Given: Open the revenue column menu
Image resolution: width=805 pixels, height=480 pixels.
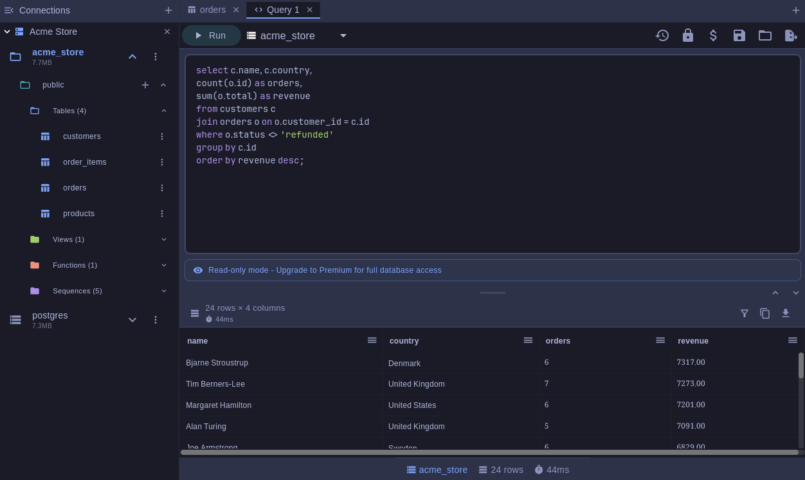Looking at the screenshot, I should click(793, 340).
